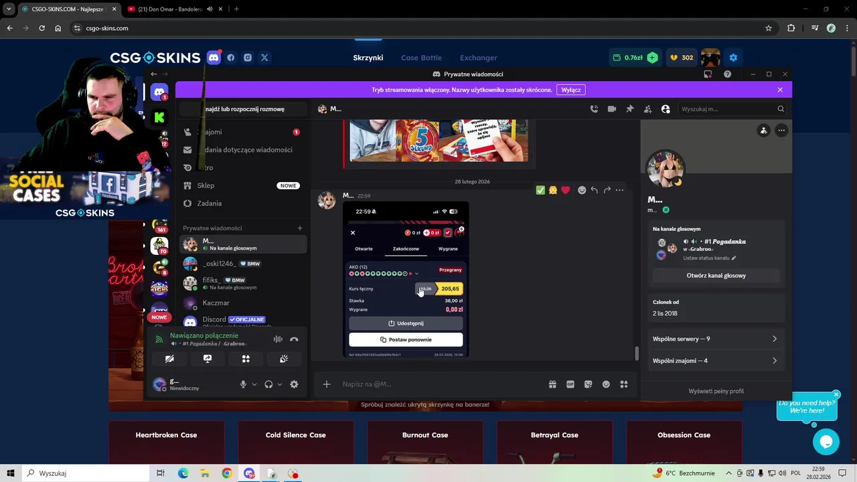The width and height of the screenshot is (857, 482).
Task: Open the soundboard button
Action: pyautogui.click(x=284, y=359)
